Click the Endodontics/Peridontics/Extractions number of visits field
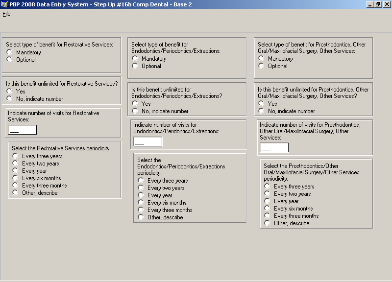 point(148,141)
